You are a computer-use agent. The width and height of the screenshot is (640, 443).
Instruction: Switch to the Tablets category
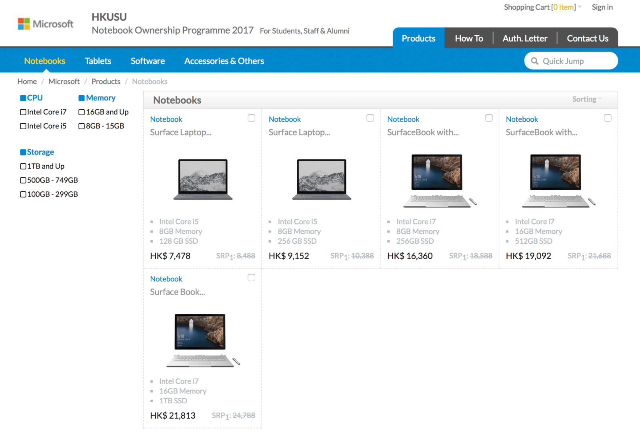98,61
